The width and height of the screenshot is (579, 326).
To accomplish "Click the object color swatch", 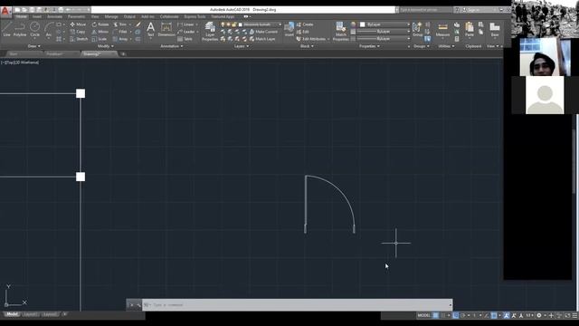I will (362, 24).
